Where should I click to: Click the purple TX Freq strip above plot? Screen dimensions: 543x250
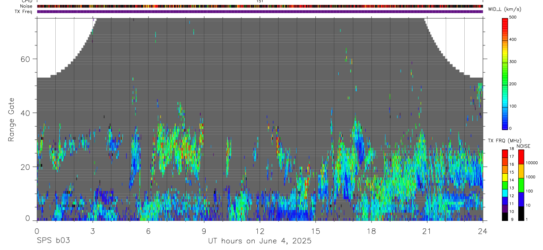[x=260, y=11]
